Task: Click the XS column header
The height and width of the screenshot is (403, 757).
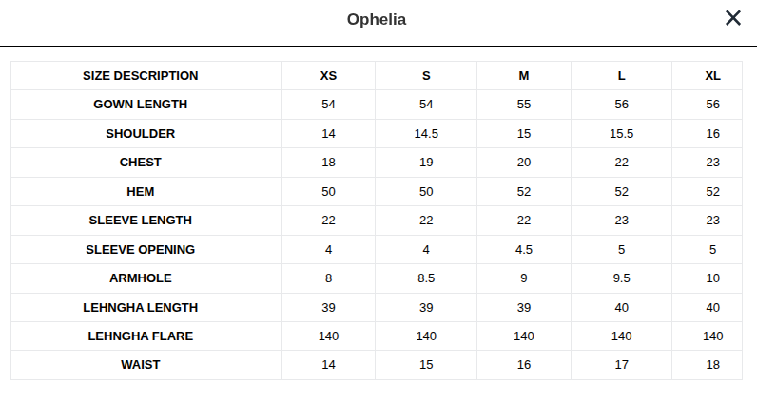Action: 328,76
